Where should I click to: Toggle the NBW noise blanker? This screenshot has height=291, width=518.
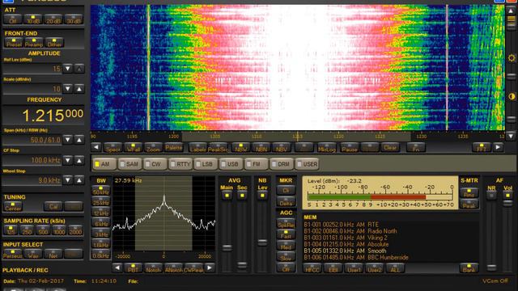click(x=240, y=147)
